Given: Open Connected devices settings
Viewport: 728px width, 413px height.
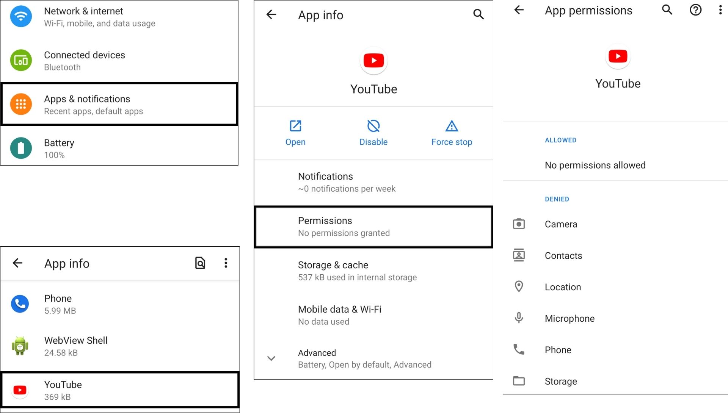Looking at the screenshot, I should tap(119, 61).
